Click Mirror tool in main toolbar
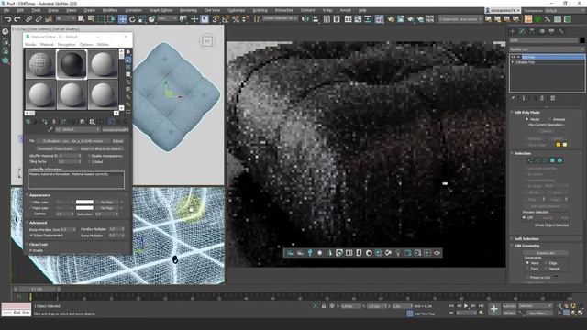 pyautogui.click(x=305, y=18)
